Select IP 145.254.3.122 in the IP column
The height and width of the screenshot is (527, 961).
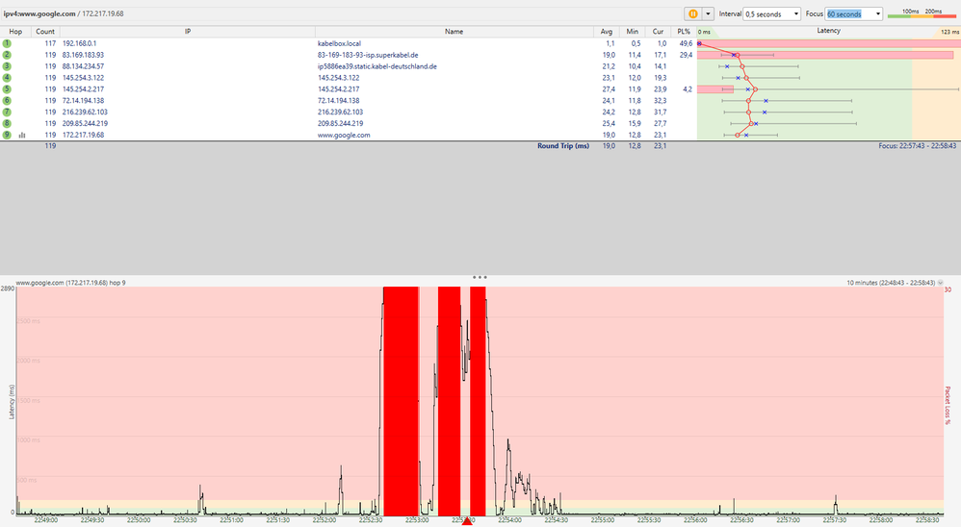(83, 78)
